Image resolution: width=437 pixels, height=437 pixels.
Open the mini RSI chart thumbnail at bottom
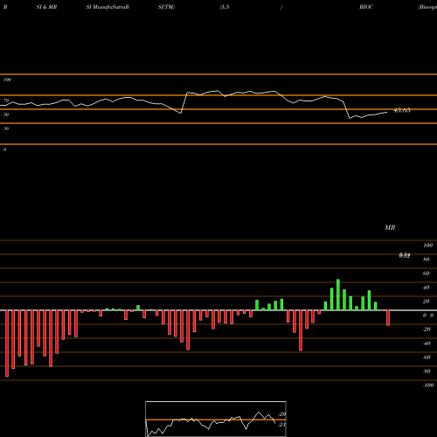(x=216, y=419)
